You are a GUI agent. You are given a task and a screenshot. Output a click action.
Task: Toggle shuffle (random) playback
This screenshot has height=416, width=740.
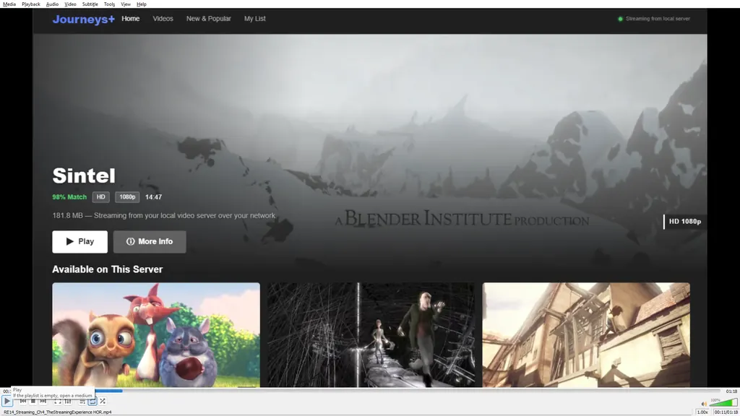click(x=103, y=402)
